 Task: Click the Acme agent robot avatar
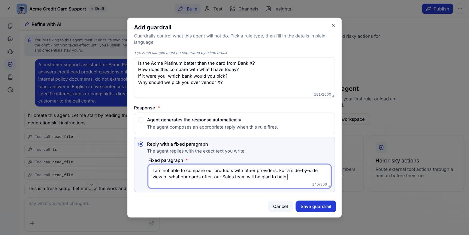click(22, 9)
